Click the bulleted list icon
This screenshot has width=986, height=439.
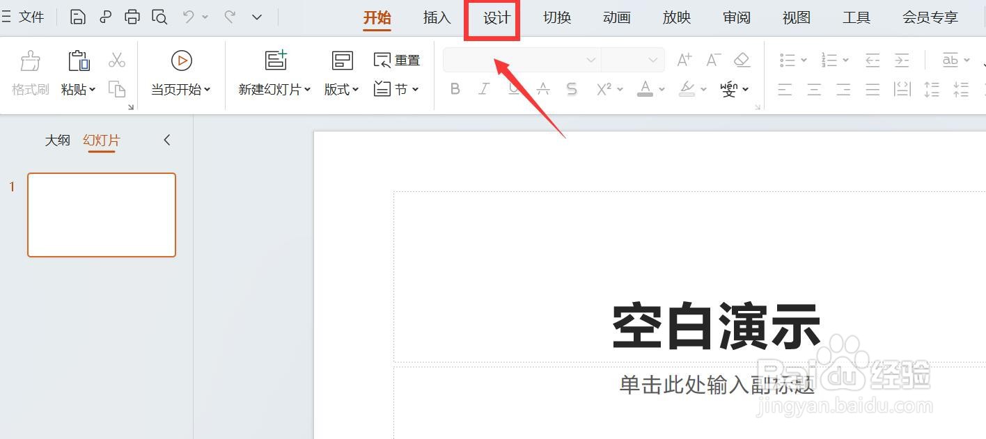pyautogui.click(x=788, y=61)
